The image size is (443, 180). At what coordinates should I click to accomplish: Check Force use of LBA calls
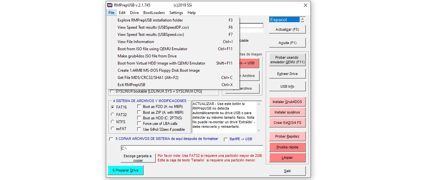point(139,123)
